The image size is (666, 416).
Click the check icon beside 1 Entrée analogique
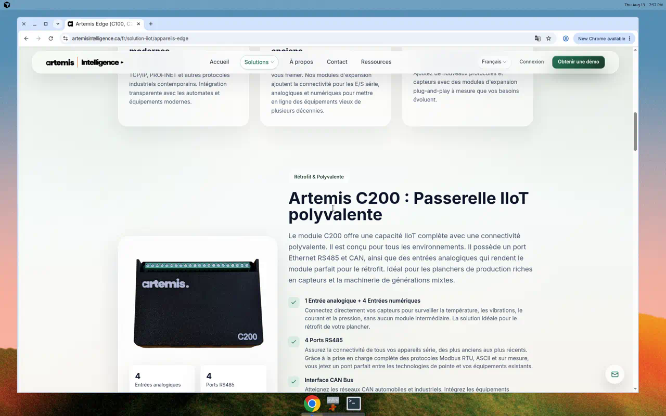(294, 302)
